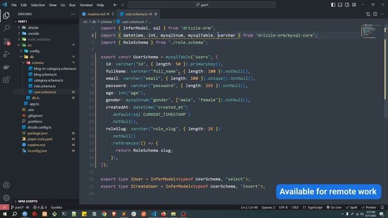The height and width of the screenshot is (218, 388).
Task: Open the Terminal menu
Action: click(x=86, y=5)
